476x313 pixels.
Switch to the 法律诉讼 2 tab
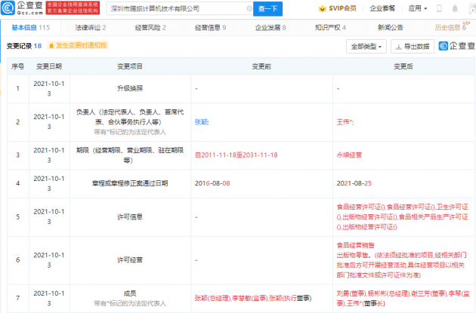tap(91, 28)
